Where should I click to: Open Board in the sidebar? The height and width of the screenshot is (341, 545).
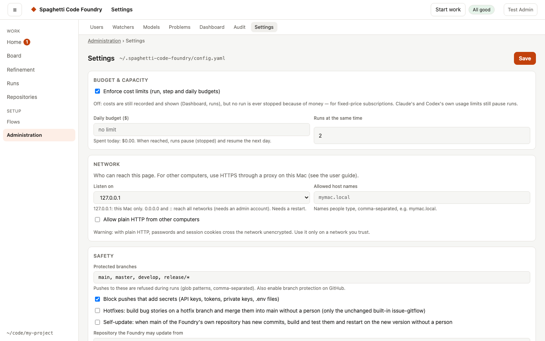[39, 56]
